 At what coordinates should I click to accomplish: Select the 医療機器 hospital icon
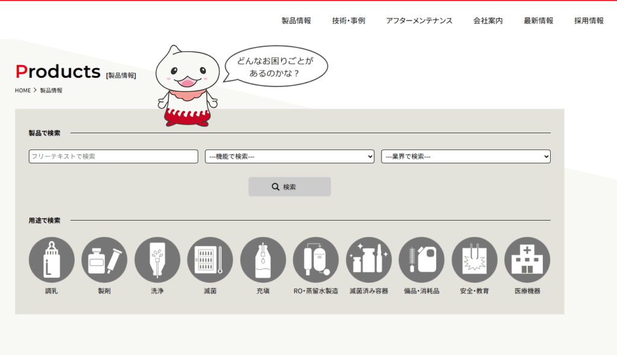click(x=527, y=260)
